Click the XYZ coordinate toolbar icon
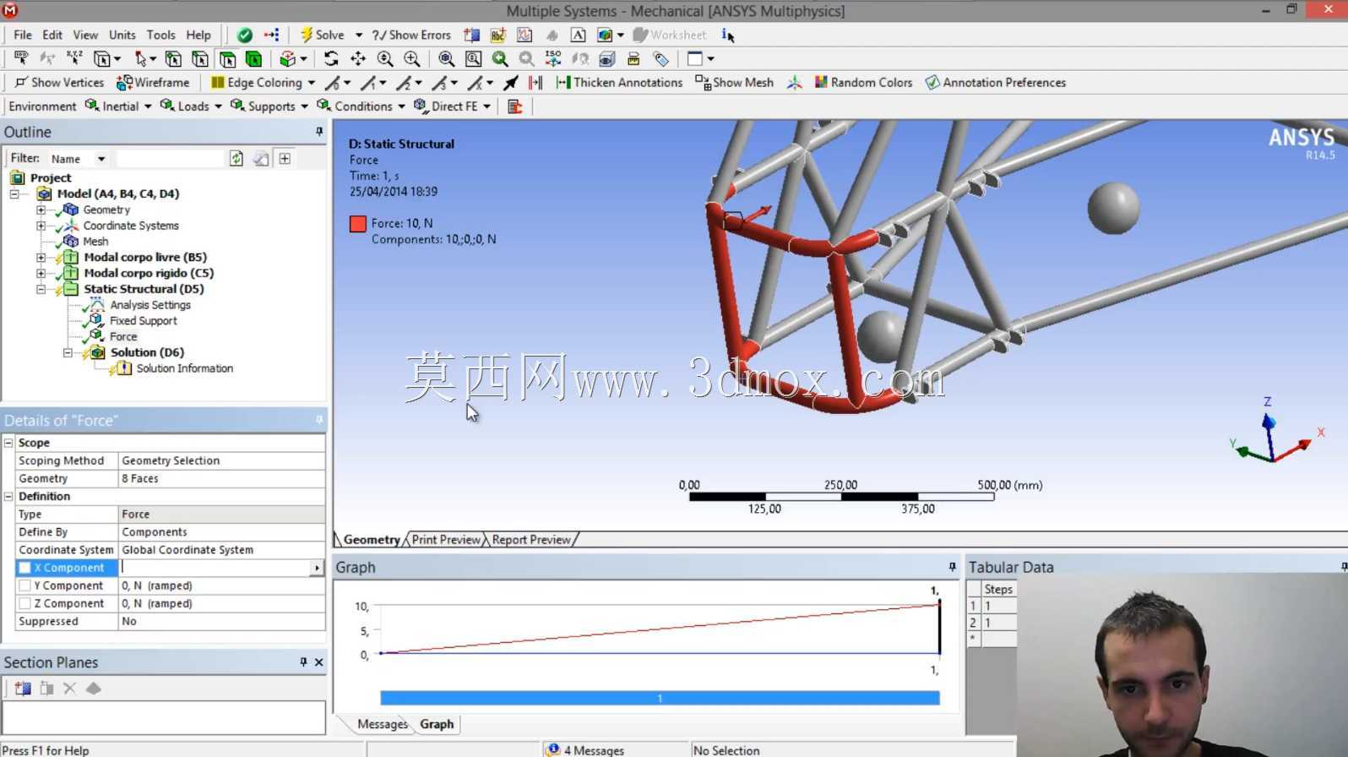The image size is (1348, 757). (74, 58)
